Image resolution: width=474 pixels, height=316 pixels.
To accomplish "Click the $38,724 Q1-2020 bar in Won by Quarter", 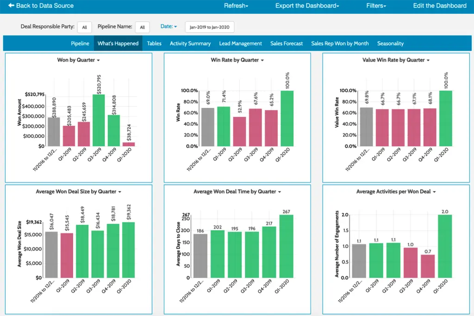I will tap(129, 144).
